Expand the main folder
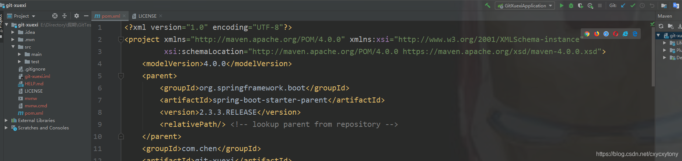Viewport: 682px width, 161px height. click(x=20, y=54)
